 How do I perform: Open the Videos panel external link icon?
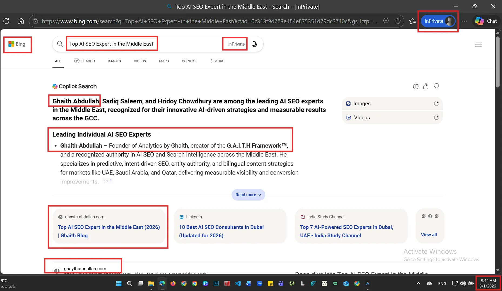click(436, 117)
